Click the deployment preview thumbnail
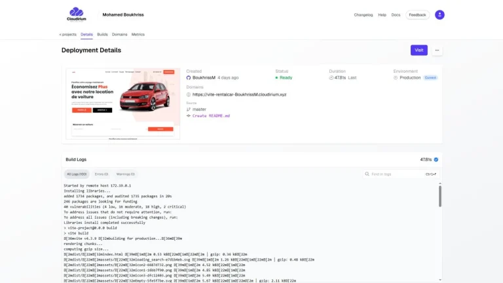The width and height of the screenshot is (503, 283). point(123,104)
